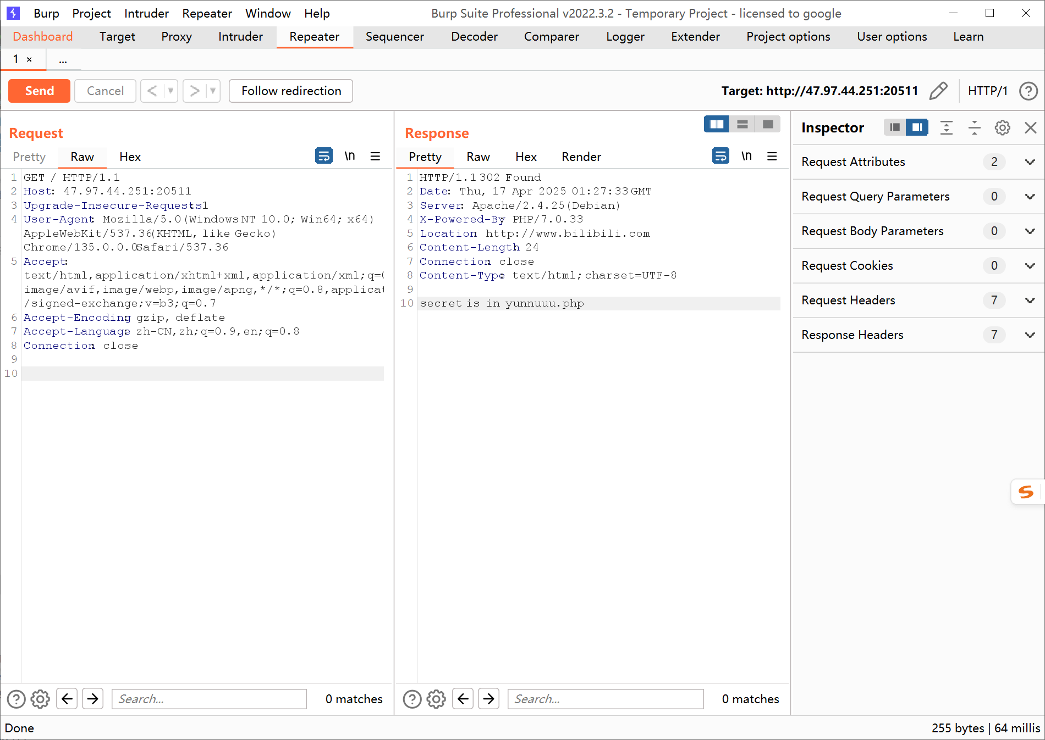Image resolution: width=1045 pixels, height=740 pixels.
Task: Toggle word wrap in the Request pane
Action: pos(323,157)
